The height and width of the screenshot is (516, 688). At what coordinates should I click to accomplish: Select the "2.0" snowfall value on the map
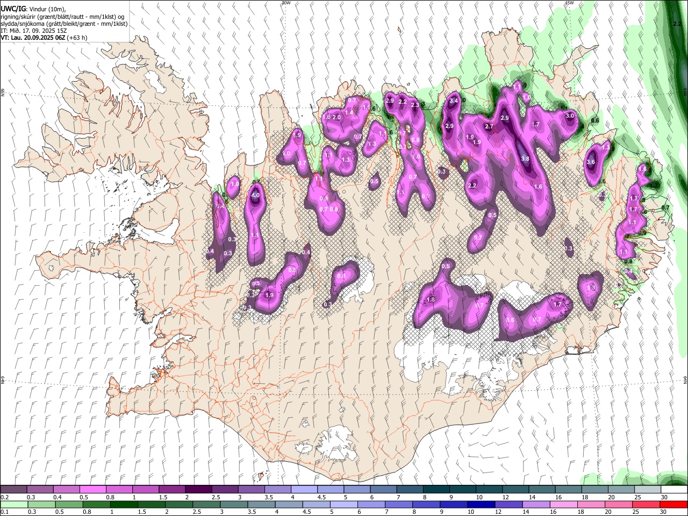click(337, 117)
